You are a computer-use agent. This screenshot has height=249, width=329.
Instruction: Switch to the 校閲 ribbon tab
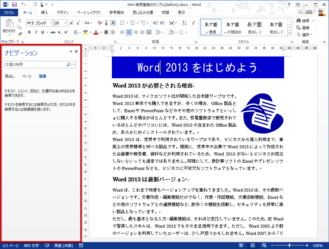(165, 13)
